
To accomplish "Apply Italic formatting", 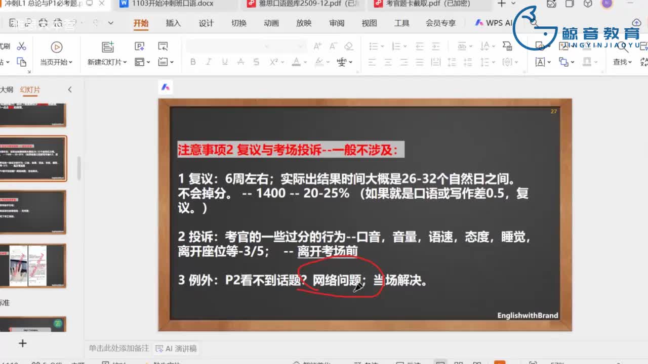I will click(209, 62).
